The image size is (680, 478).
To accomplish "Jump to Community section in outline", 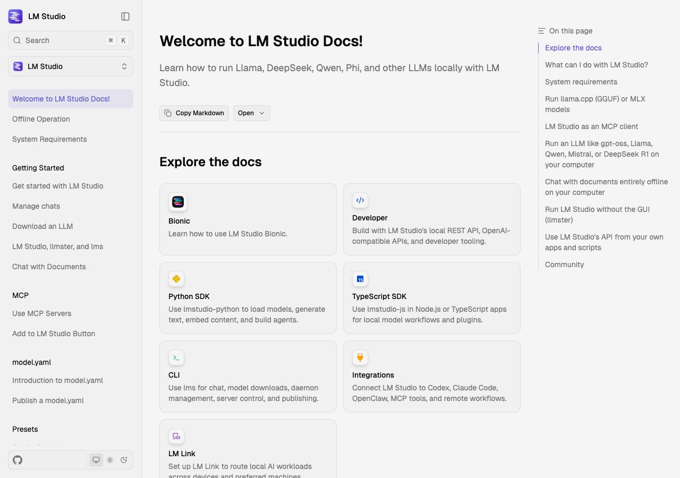I will (564, 264).
